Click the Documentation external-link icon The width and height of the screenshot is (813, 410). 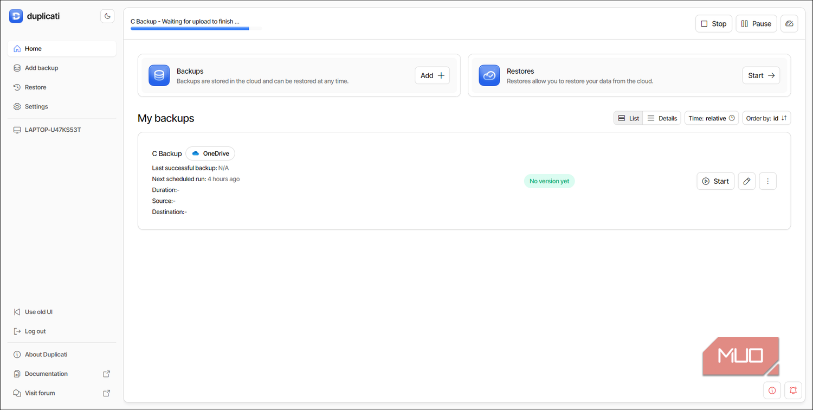pos(107,374)
